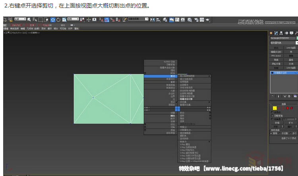Toggle the Window/Crossing selection icon
The width and height of the screenshot is (298, 176).
click(x=46, y=20)
